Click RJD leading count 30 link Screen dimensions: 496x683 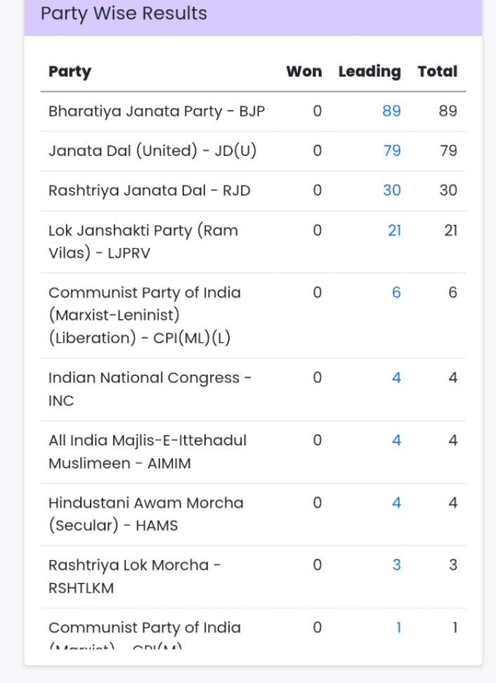coord(391,190)
